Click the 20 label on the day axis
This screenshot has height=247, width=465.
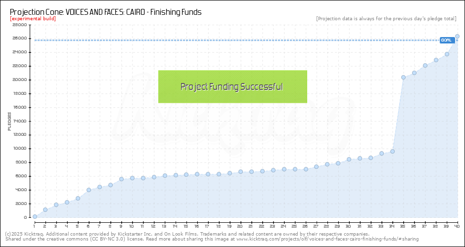click(x=240, y=226)
